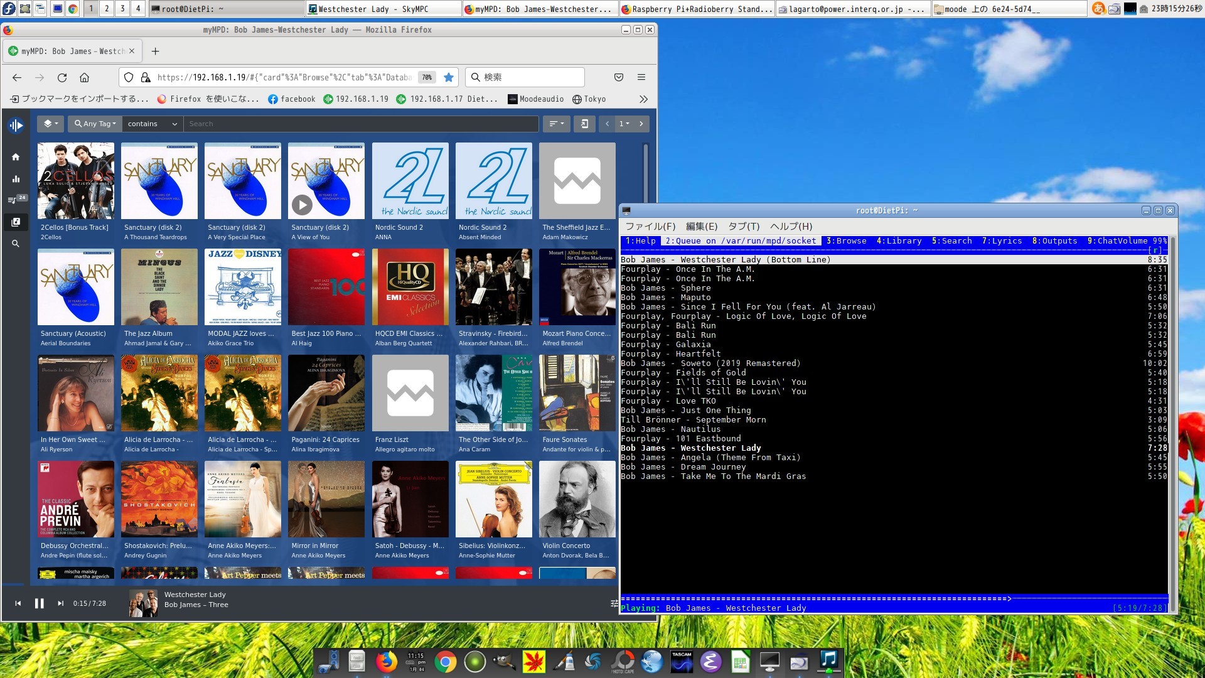Go to previous track in myMPD footer
Image resolution: width=1205 pixels, height=678 pixels.
[18, 603]
